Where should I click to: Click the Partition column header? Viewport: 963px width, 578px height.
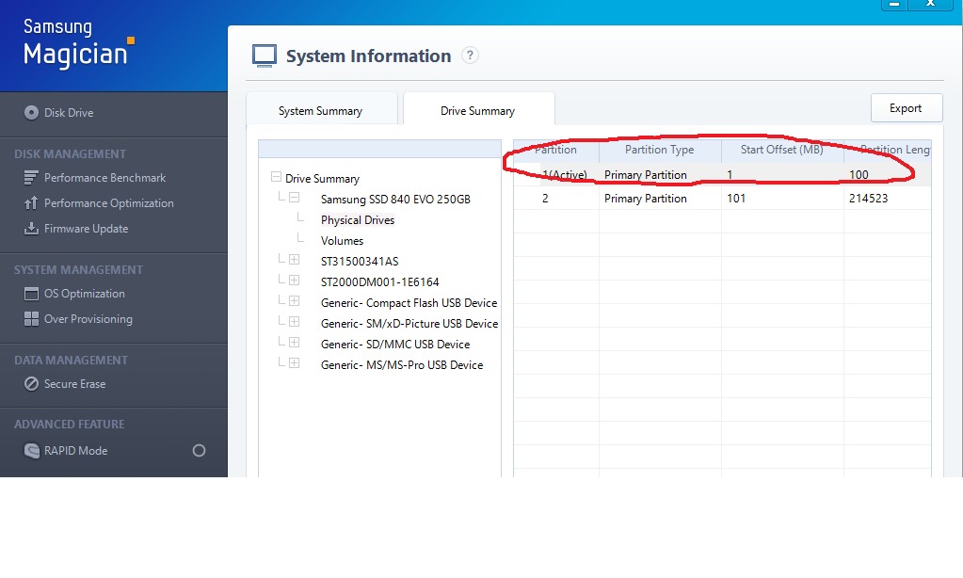coord(555,150)
